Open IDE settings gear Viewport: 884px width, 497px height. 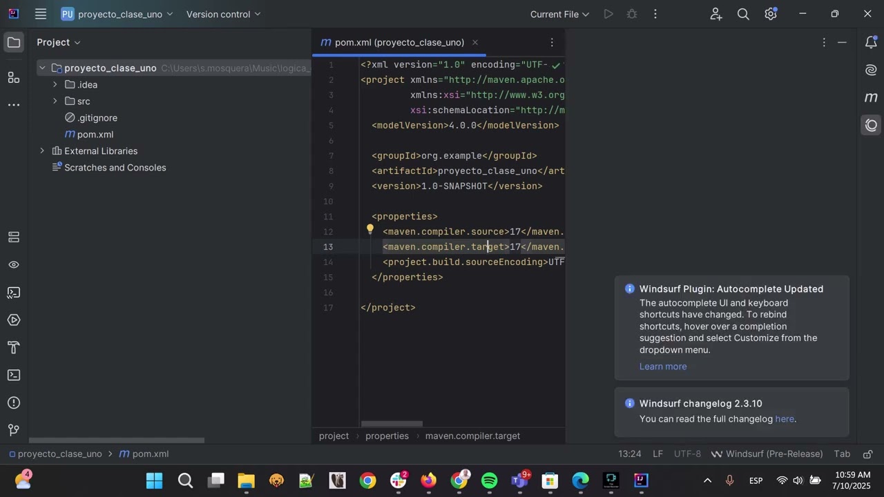771,14
